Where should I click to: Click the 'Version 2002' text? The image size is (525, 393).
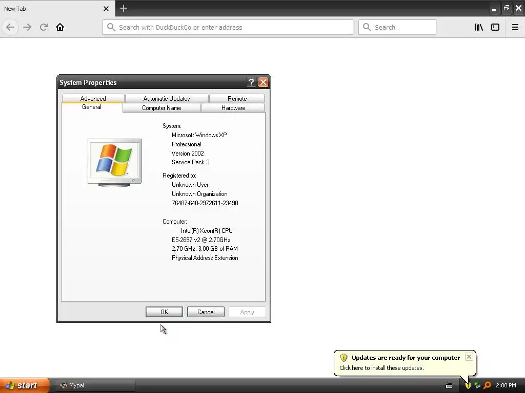click(188, 154)
